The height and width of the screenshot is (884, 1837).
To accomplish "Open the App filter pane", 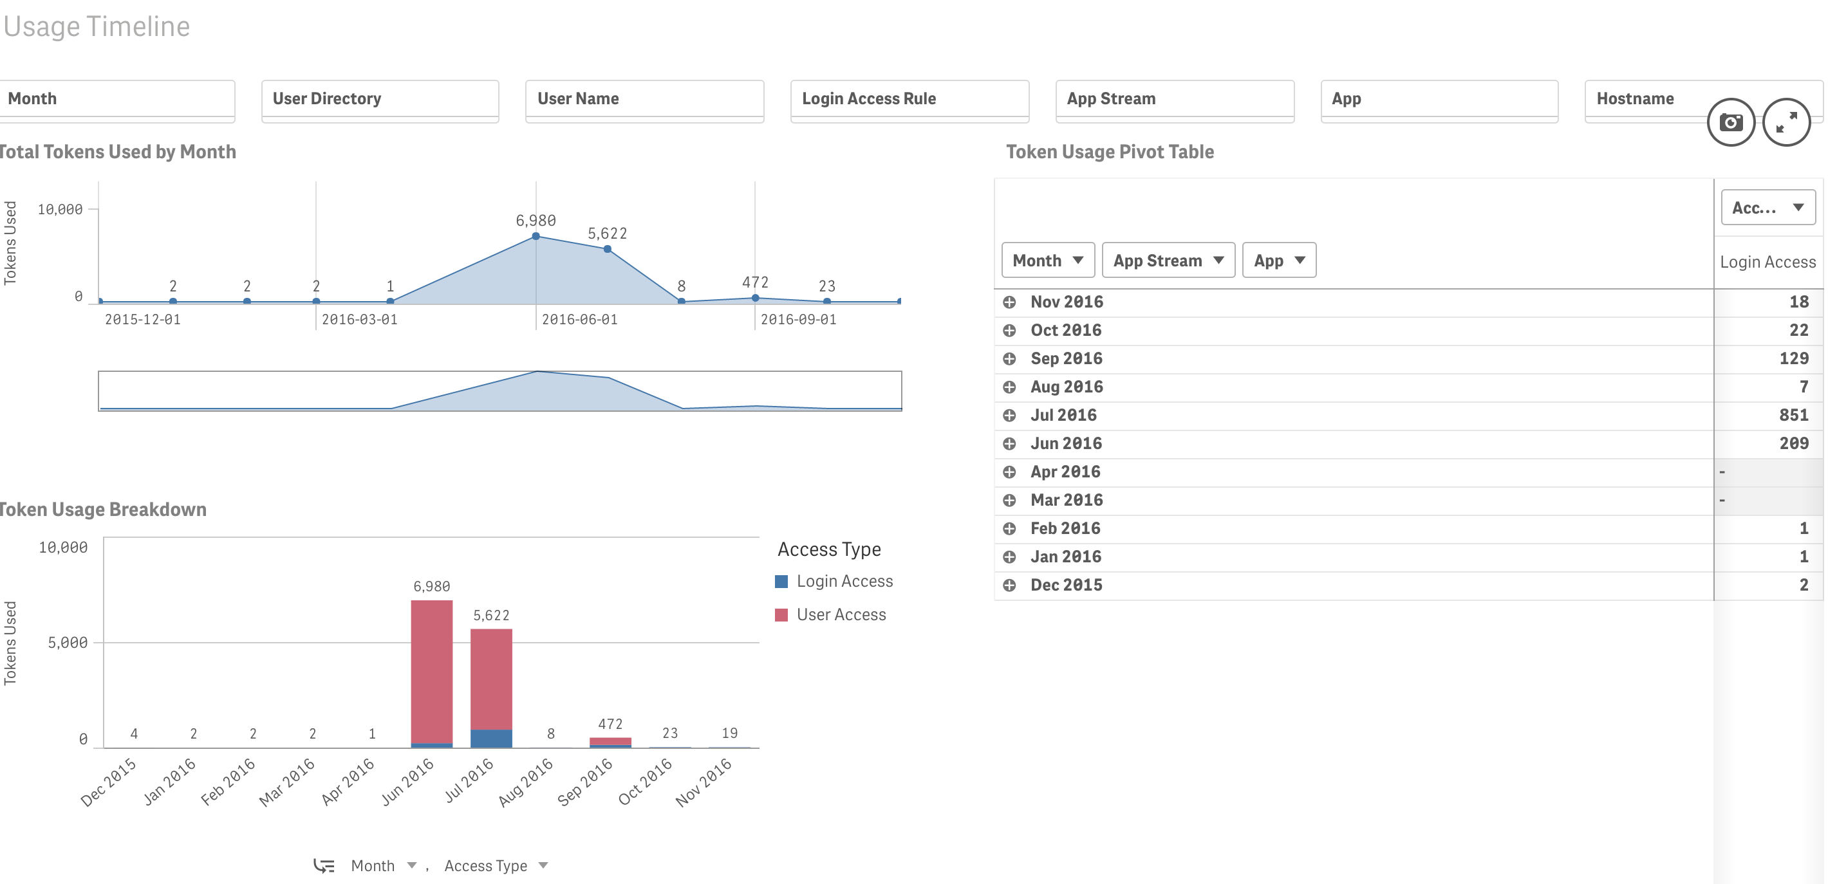I will point(1439,100).
